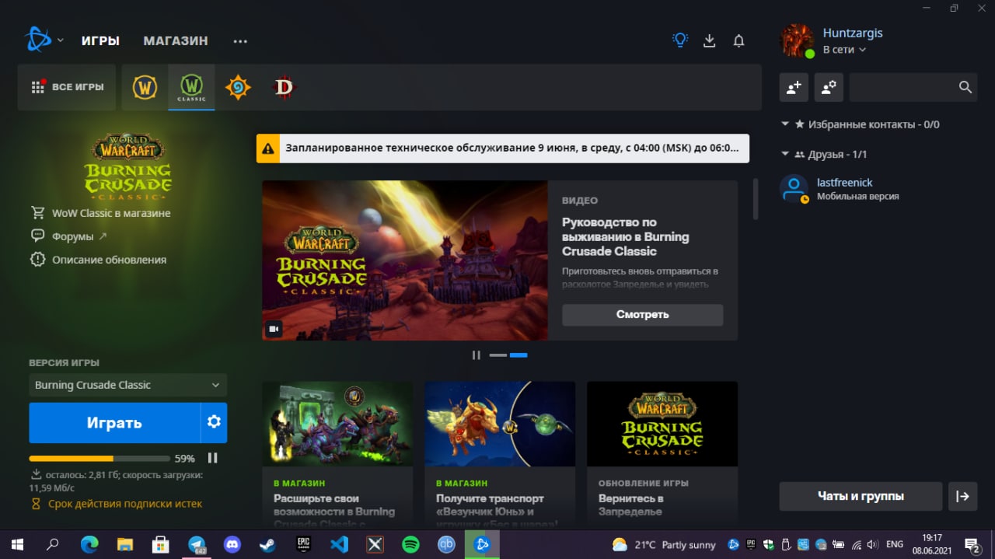
Task: Click the Играть play button
Action: coord(114,422)
